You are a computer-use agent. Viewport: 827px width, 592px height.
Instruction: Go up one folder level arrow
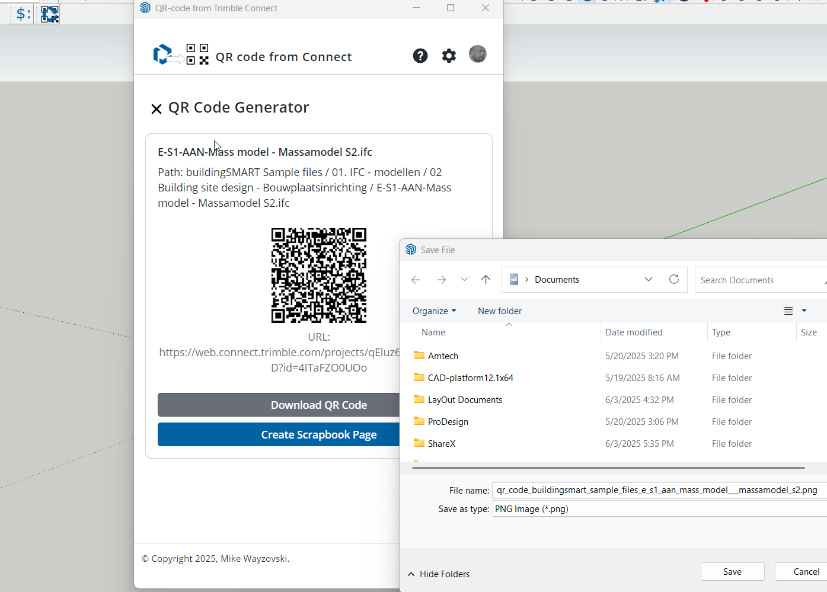coord(486,280)
